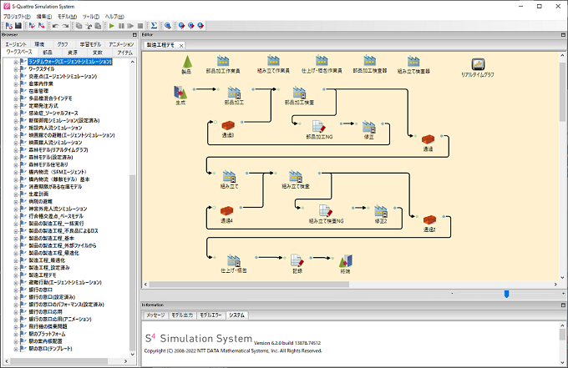The image size is (568, 368).
Task: Click the Undo arrow in the toolbar
Action: [54, 26]
